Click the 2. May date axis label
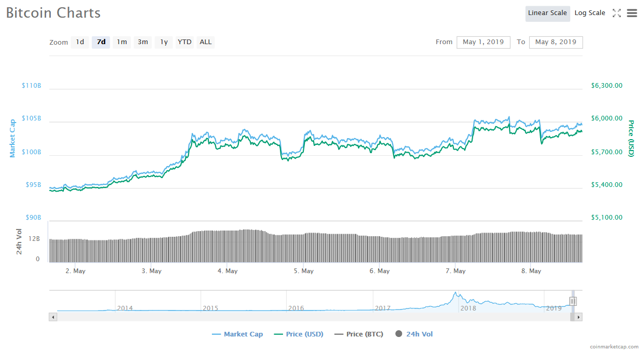Screen dimensions: 644x351 click(x=75, y=271)
